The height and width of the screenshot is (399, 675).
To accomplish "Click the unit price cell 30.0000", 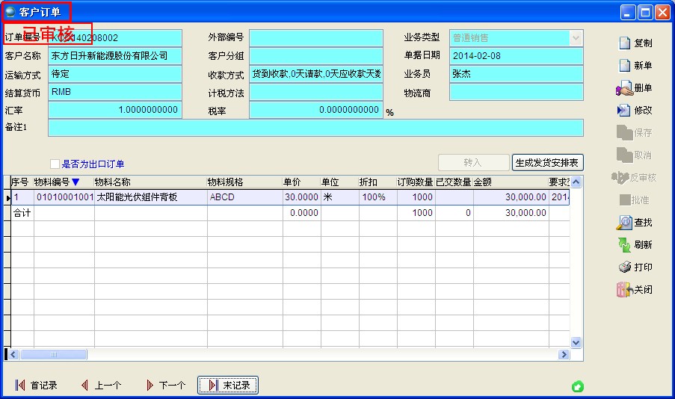I will [302, 197].
